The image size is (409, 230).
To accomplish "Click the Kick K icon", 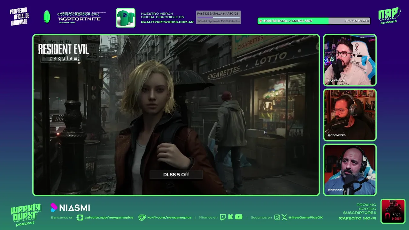I will tap(230, 217).
